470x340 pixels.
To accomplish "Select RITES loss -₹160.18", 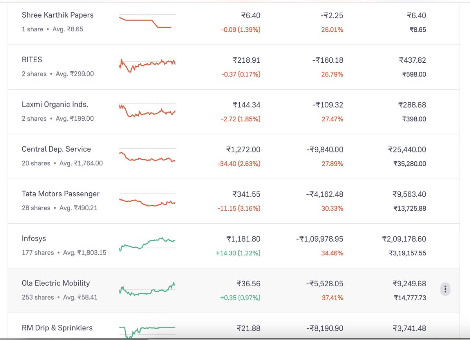I will click(328, 60).
